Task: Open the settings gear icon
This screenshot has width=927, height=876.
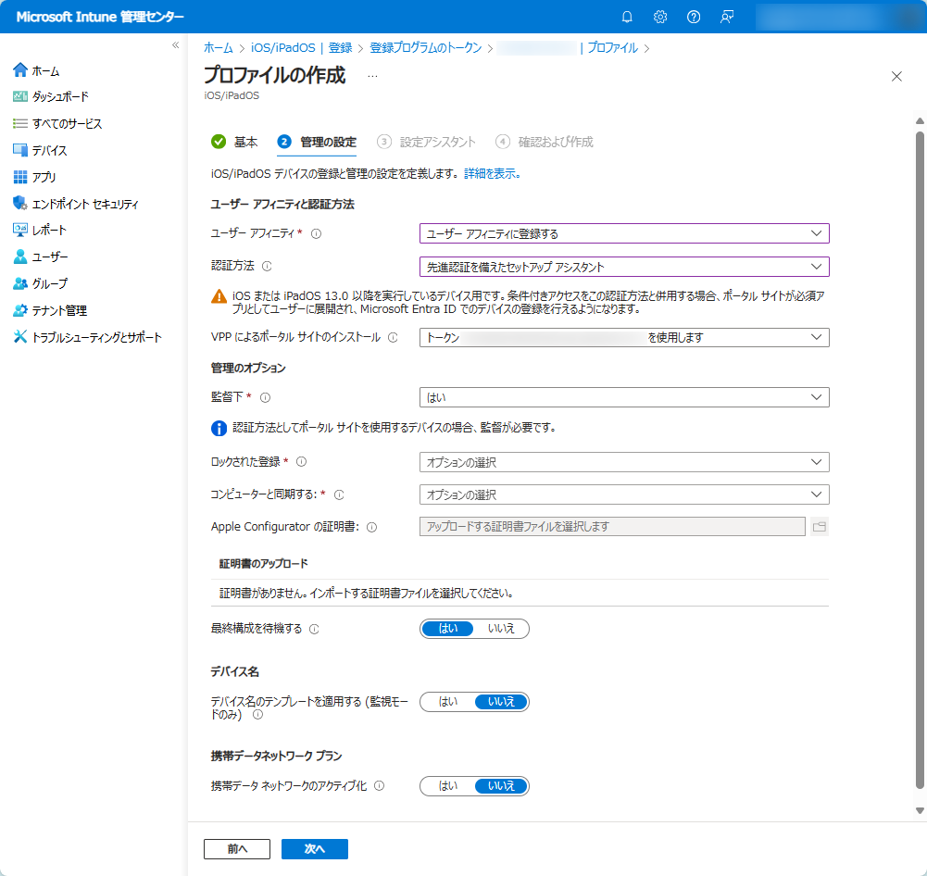Action: click(x=660, y=17)
